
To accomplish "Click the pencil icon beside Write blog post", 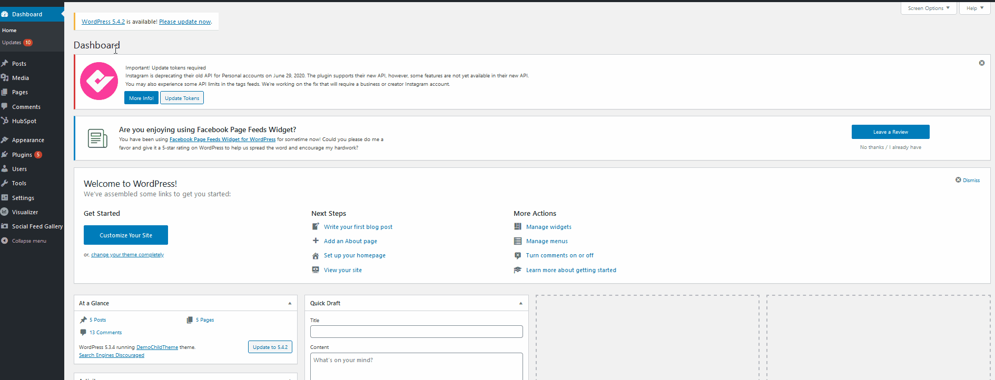I will click(x=316, y=227).
